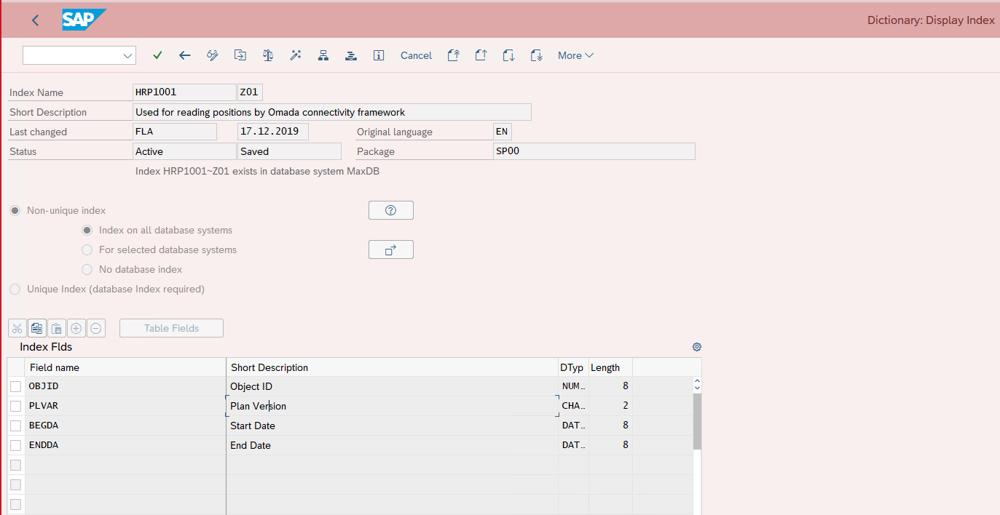This screenshot has height=515, width=1000.
Task: Switch Display/Change mode with the pencil-glasses icon
Action: coord(213,55)
